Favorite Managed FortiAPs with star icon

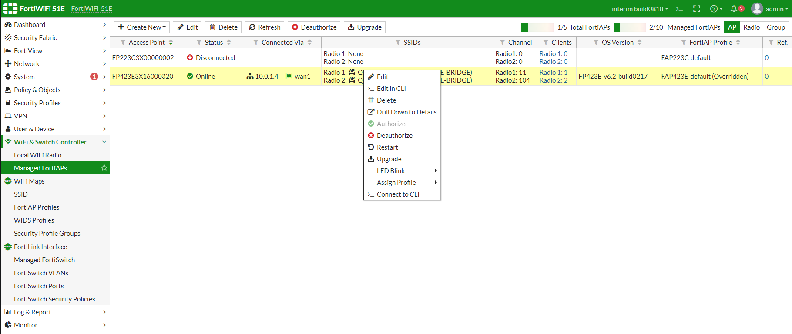pyautogui.click(x=104, y=168)
